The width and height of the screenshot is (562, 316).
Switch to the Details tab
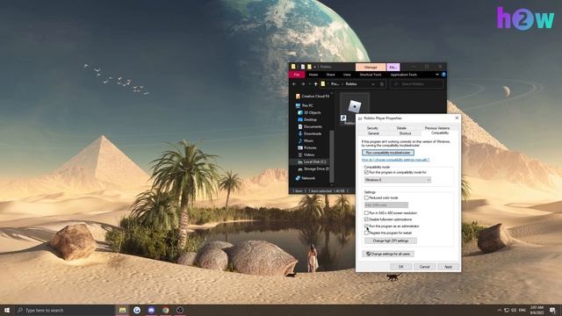[401, 128]
